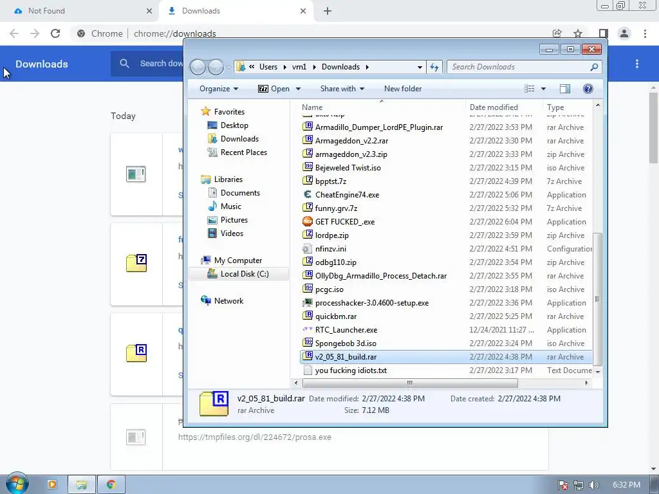Open Explorer help question mark icon
Screen dimensions: 659x494
pos(588,89)
